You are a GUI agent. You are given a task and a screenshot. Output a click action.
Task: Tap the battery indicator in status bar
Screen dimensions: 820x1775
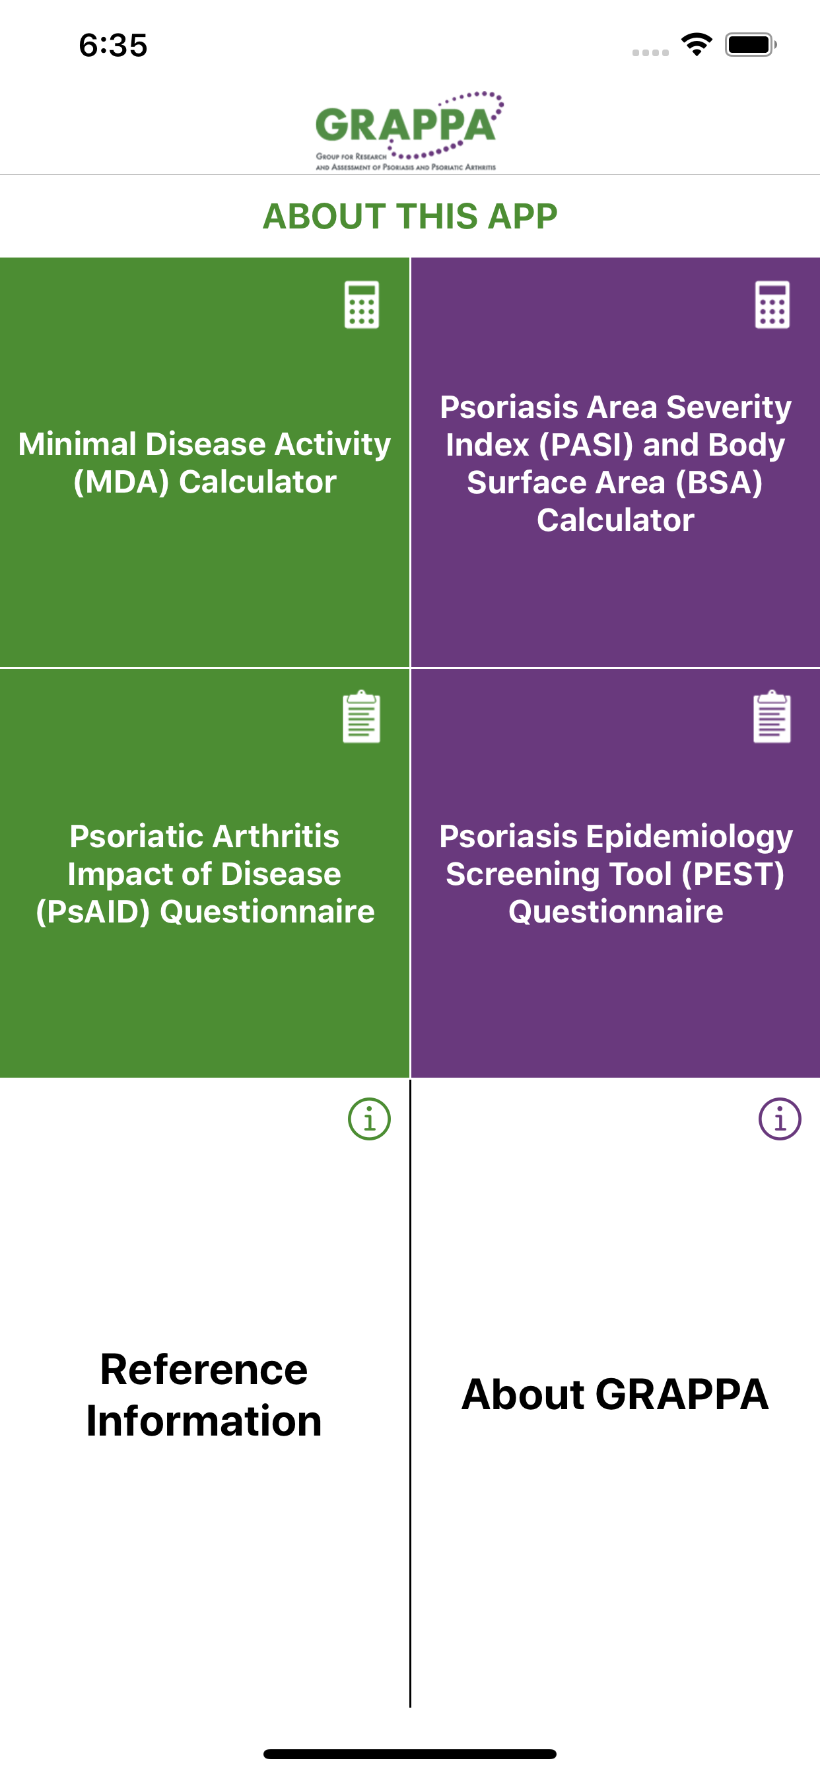[x=751, y=45]
